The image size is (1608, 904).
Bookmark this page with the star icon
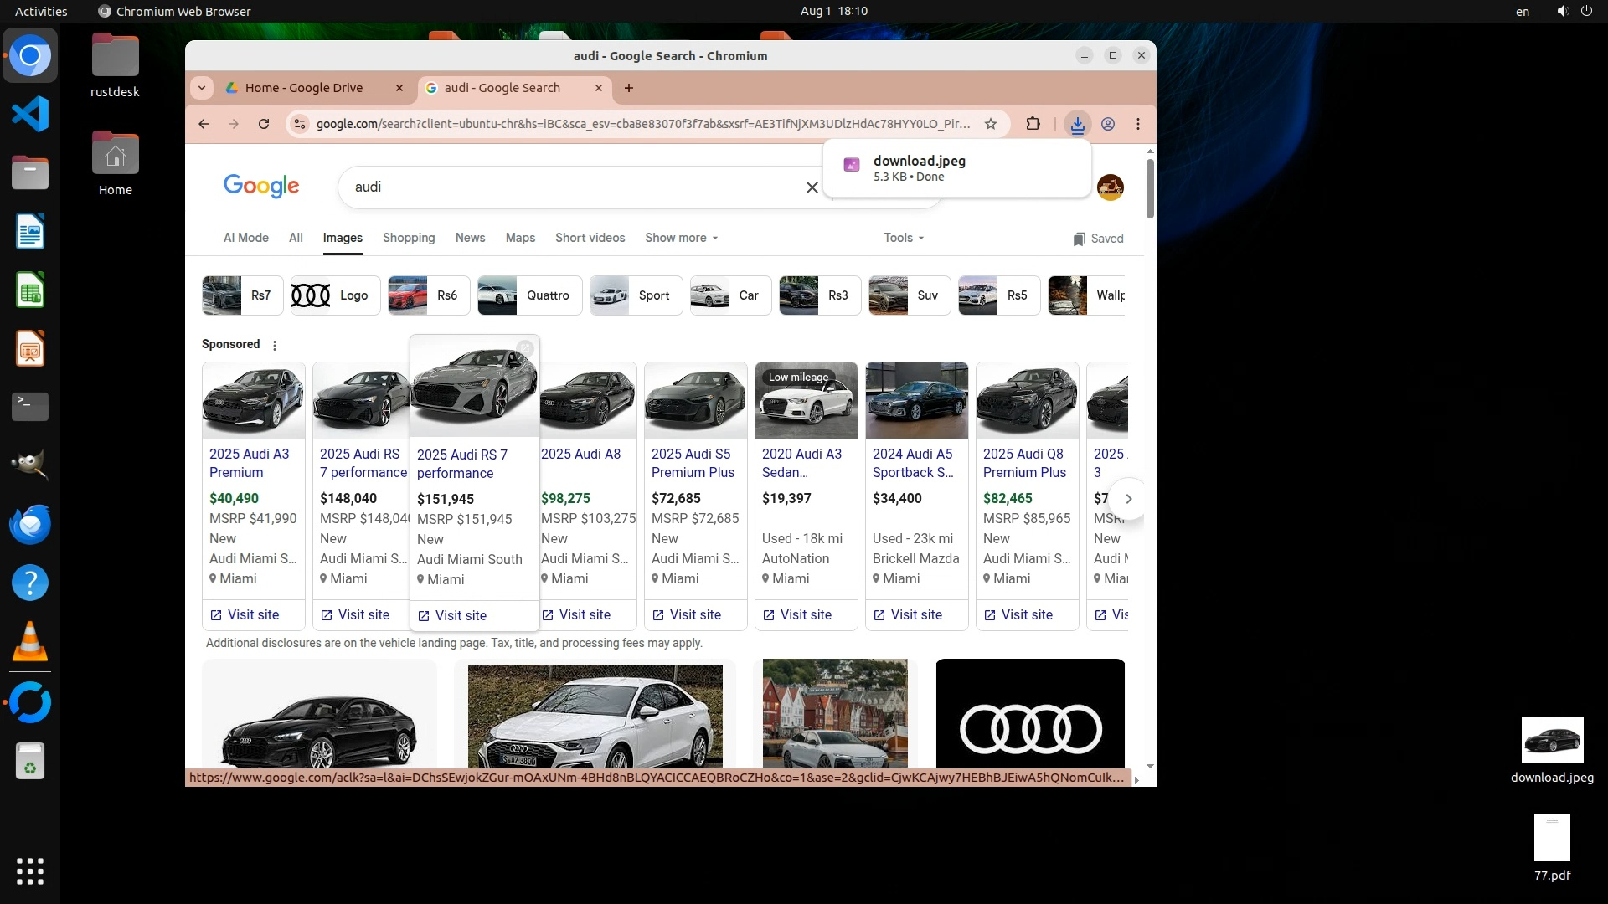click(991, 124)
